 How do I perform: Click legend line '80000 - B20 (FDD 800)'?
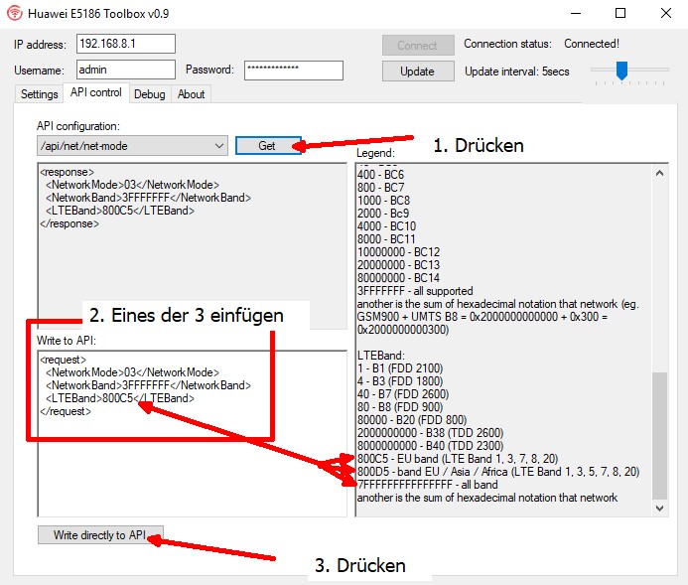pos(412,420)
